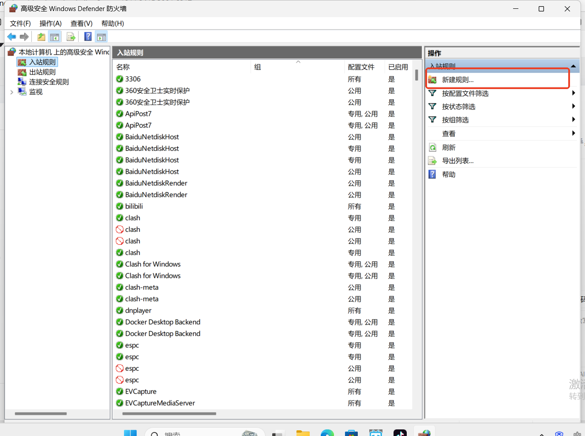Click the blue question-mark Help toolbar icon
585x436 pixels.
[88, 37]
